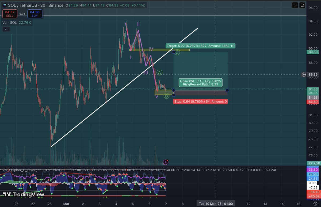Click the plus icon beside the 86.36 price

(304, 74)
